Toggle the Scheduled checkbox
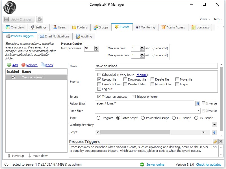This screenshot has width=226, height=169. point(99,74)
